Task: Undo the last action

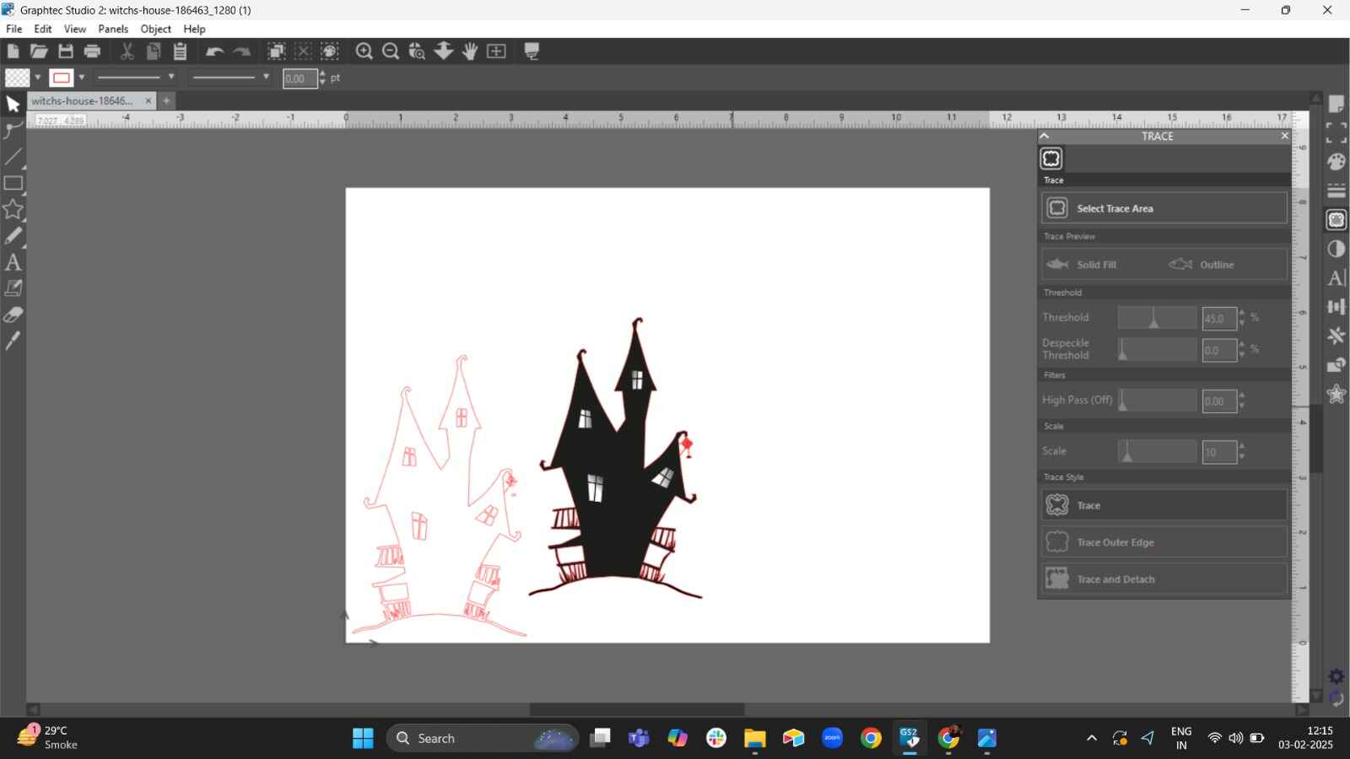Action: tap(214, 51)
